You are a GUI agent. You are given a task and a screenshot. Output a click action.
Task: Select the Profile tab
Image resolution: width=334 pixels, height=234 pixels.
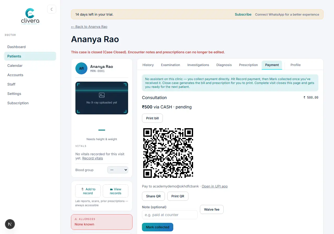296,65
